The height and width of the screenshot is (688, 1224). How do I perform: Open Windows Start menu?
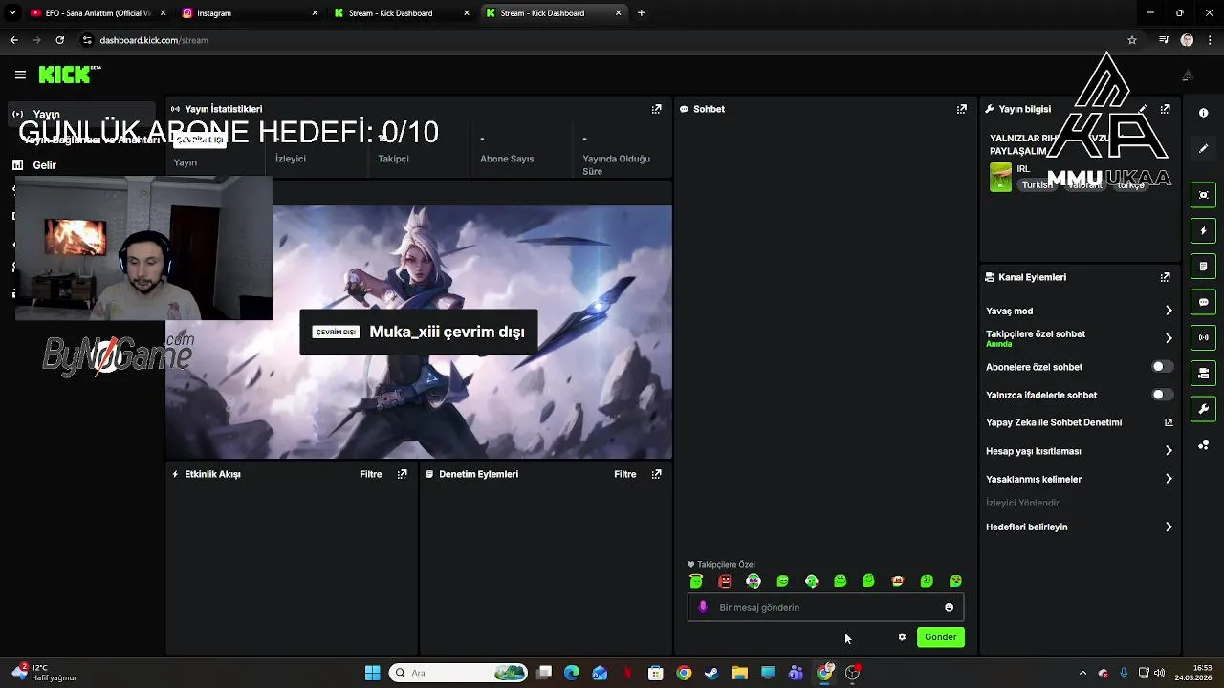pos(372,673)
